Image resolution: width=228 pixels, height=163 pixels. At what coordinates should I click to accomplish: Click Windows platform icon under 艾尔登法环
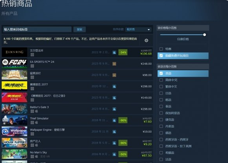(x=32, y=54)
